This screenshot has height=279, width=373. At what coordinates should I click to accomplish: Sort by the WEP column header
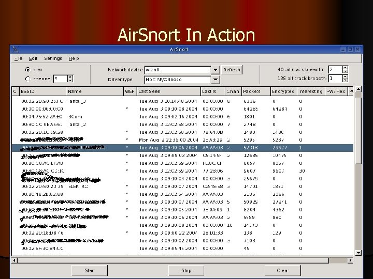[x=130, y=91]
